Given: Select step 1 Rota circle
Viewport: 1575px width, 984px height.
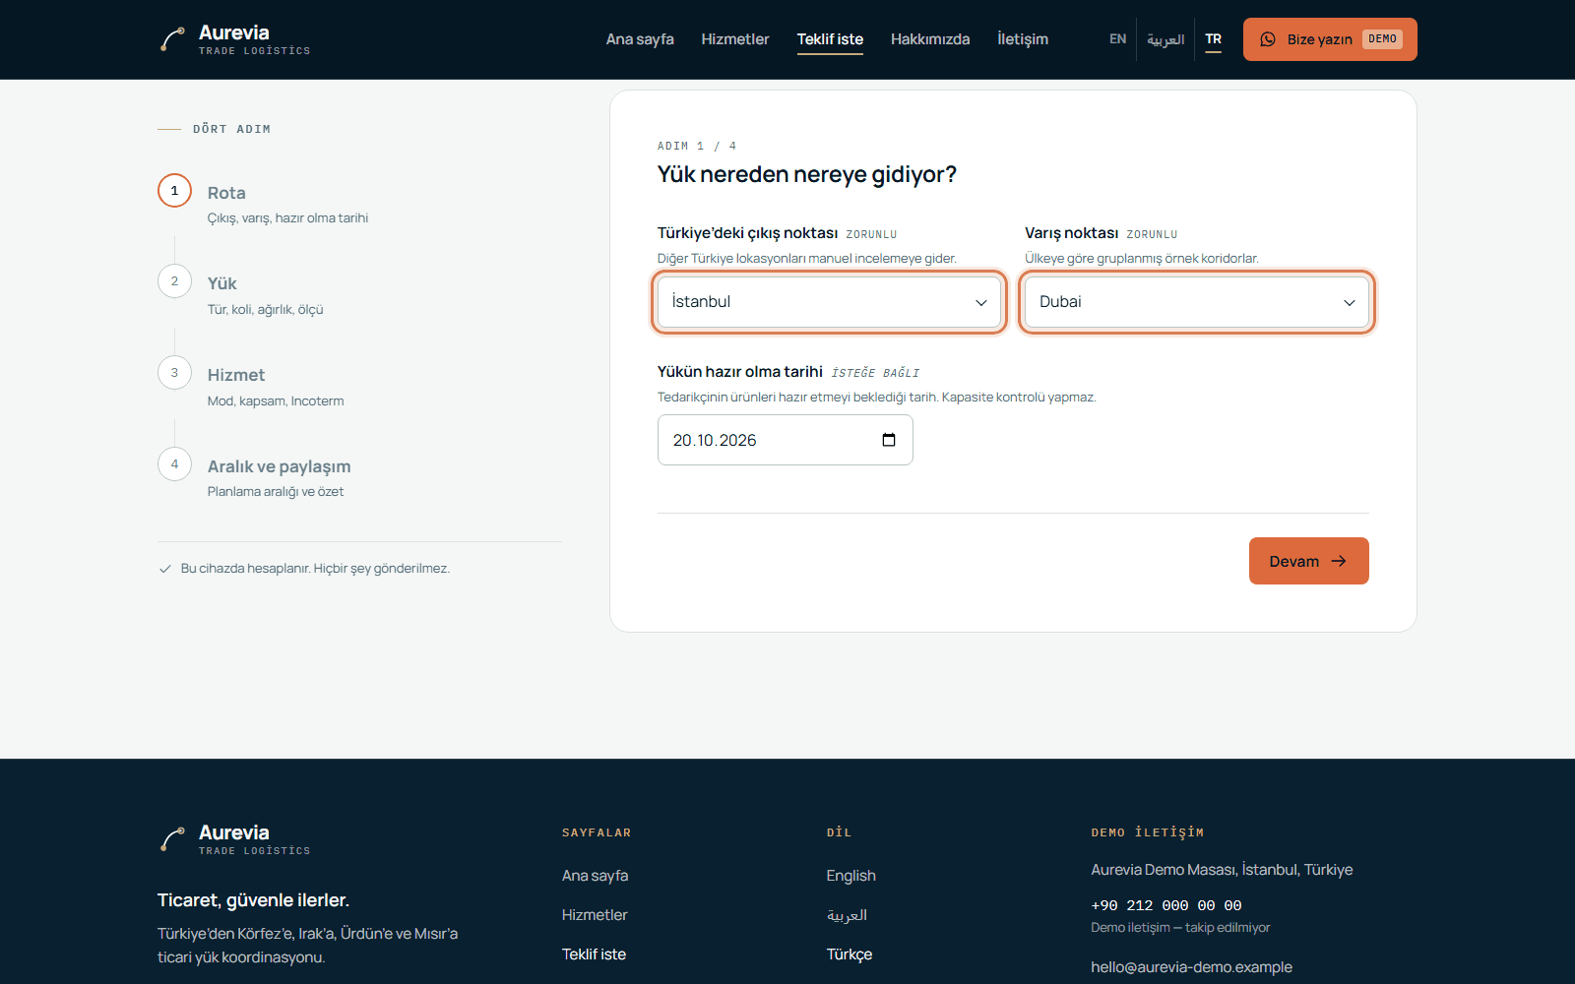Looking at the screenshot, I should click(174, 191).
